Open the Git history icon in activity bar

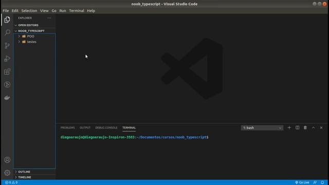tap(7, 84)
